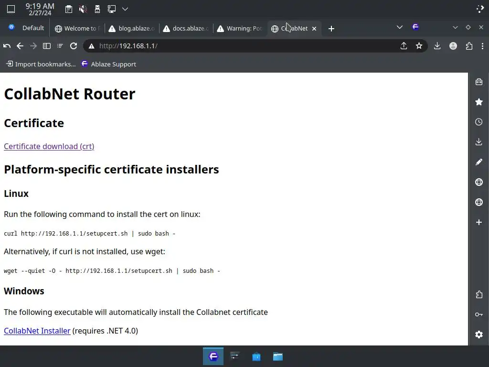Open the USB device icon in the top panel
The height and width of the screenshot is (367, 489).
click(x=97, y=9)
